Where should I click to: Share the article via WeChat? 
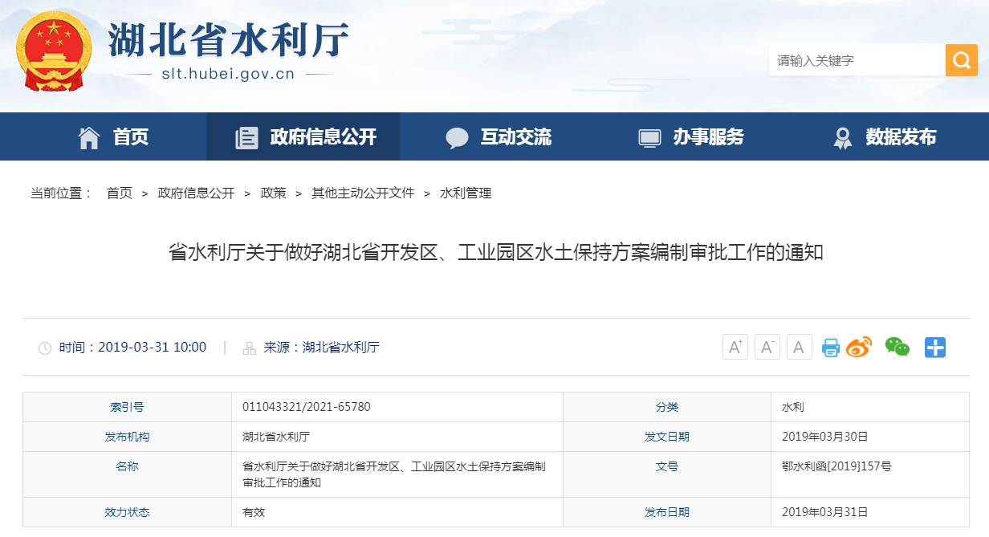[x=897, y=347]
